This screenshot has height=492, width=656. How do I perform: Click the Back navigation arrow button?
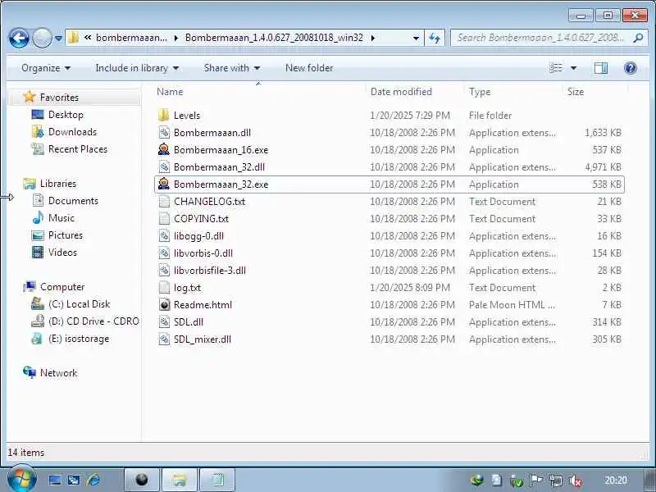[19, 38]
